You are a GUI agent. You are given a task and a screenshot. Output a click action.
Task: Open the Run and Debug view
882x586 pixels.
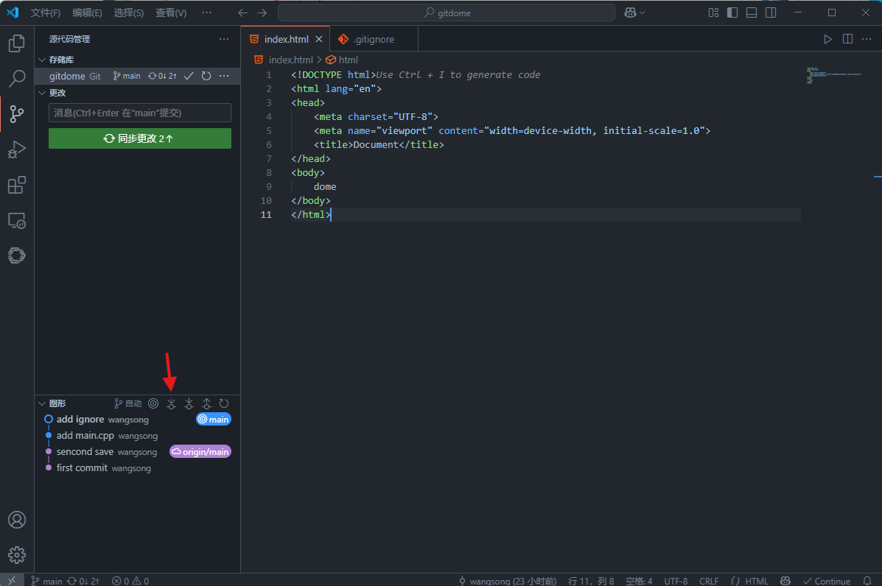pos(16,149)
